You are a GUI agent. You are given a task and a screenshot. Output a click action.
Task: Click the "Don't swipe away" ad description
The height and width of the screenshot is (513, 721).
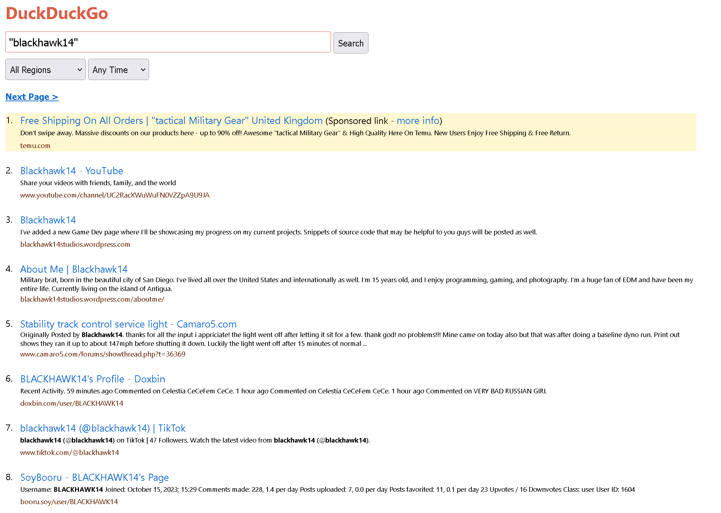click(x=295, y=133)
